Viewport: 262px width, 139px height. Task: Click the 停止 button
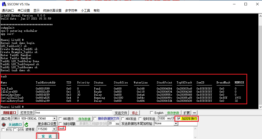[x=135, y=113]
